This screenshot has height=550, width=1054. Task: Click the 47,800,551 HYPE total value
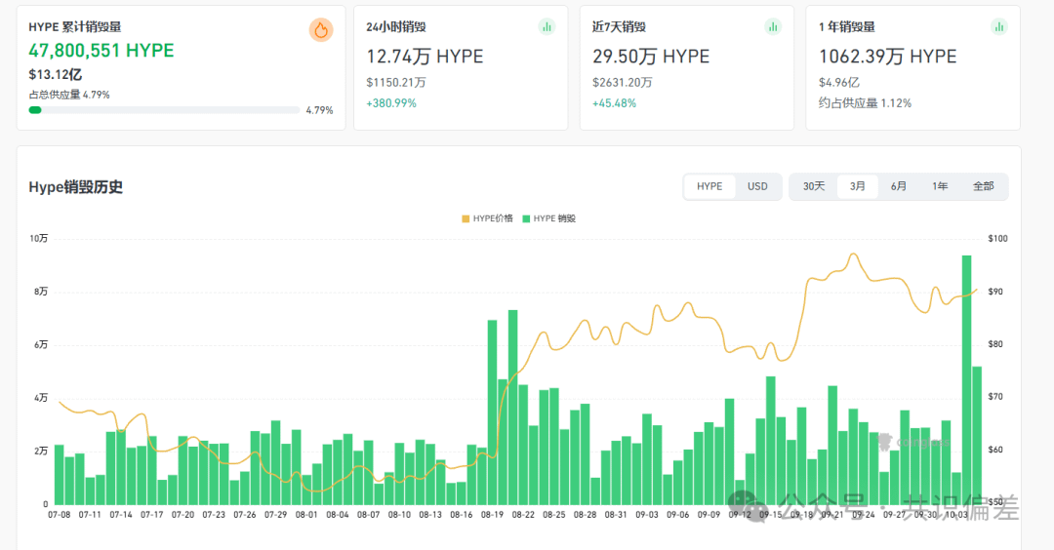(x=101, y=51)
